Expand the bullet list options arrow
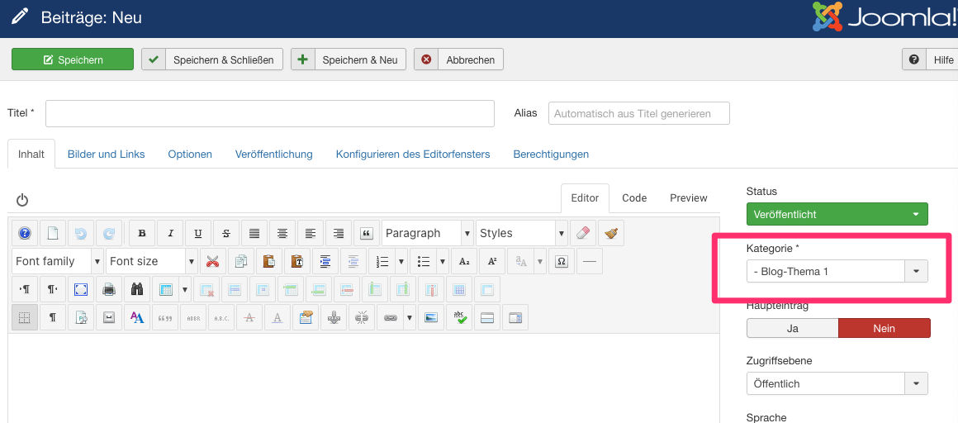This screenshot has width=958, height=423. (443, 261)
